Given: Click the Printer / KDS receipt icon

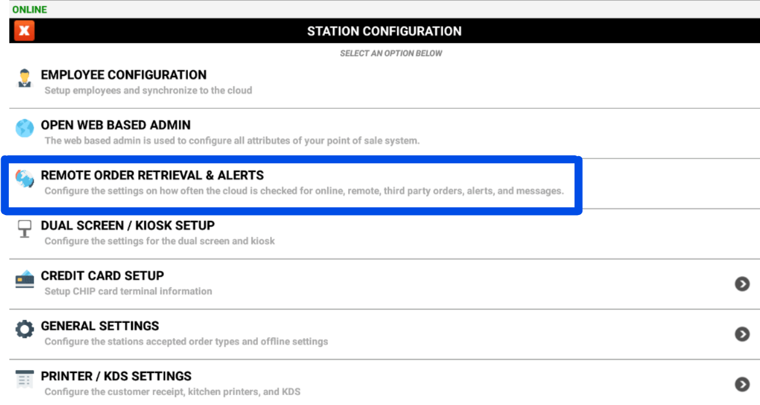Looking at the screenshot, I should (24, 380).
